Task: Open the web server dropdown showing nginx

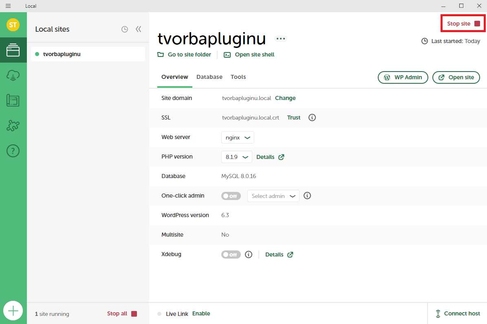Action: [x=238, y=137]
